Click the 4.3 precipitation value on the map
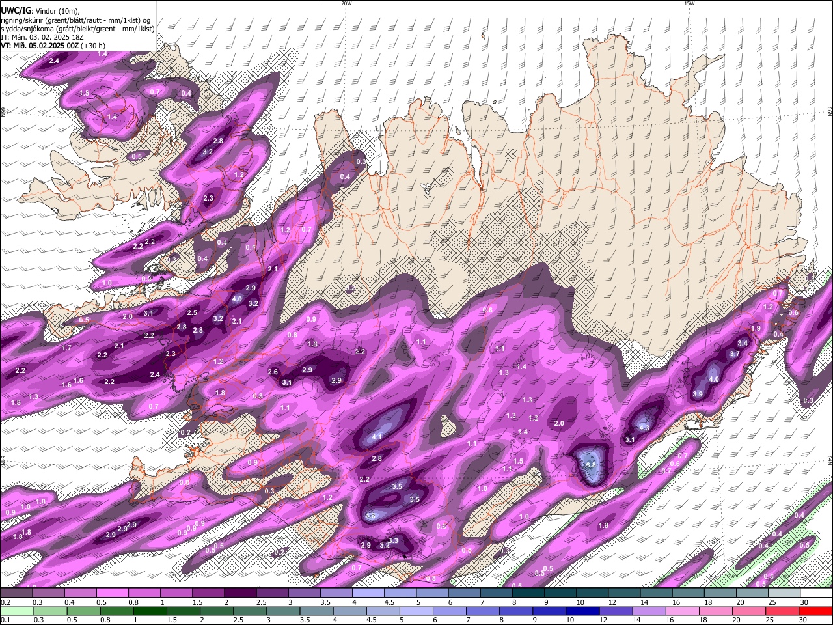The width and height of the screenshot is (833, 625). coord(644,427)
